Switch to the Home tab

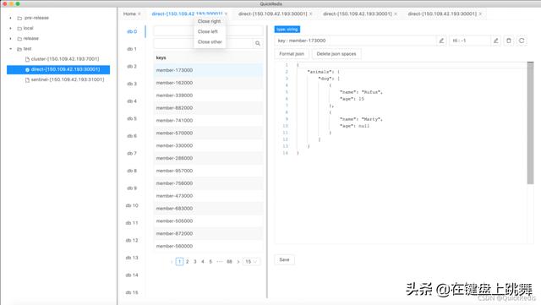click(129, 14)
